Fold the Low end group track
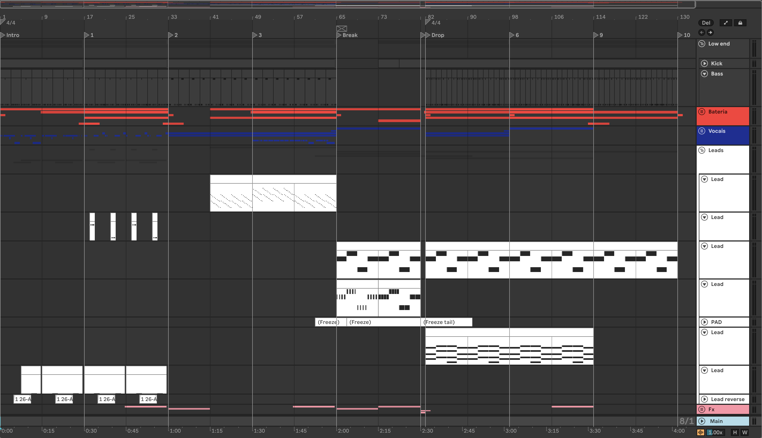Image resolution: width=762 pixels, height=438 pixels. (701, 44)
